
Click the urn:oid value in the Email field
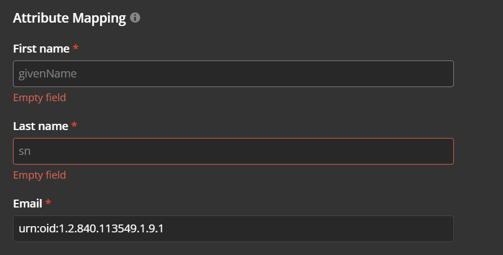coord(90,228)
